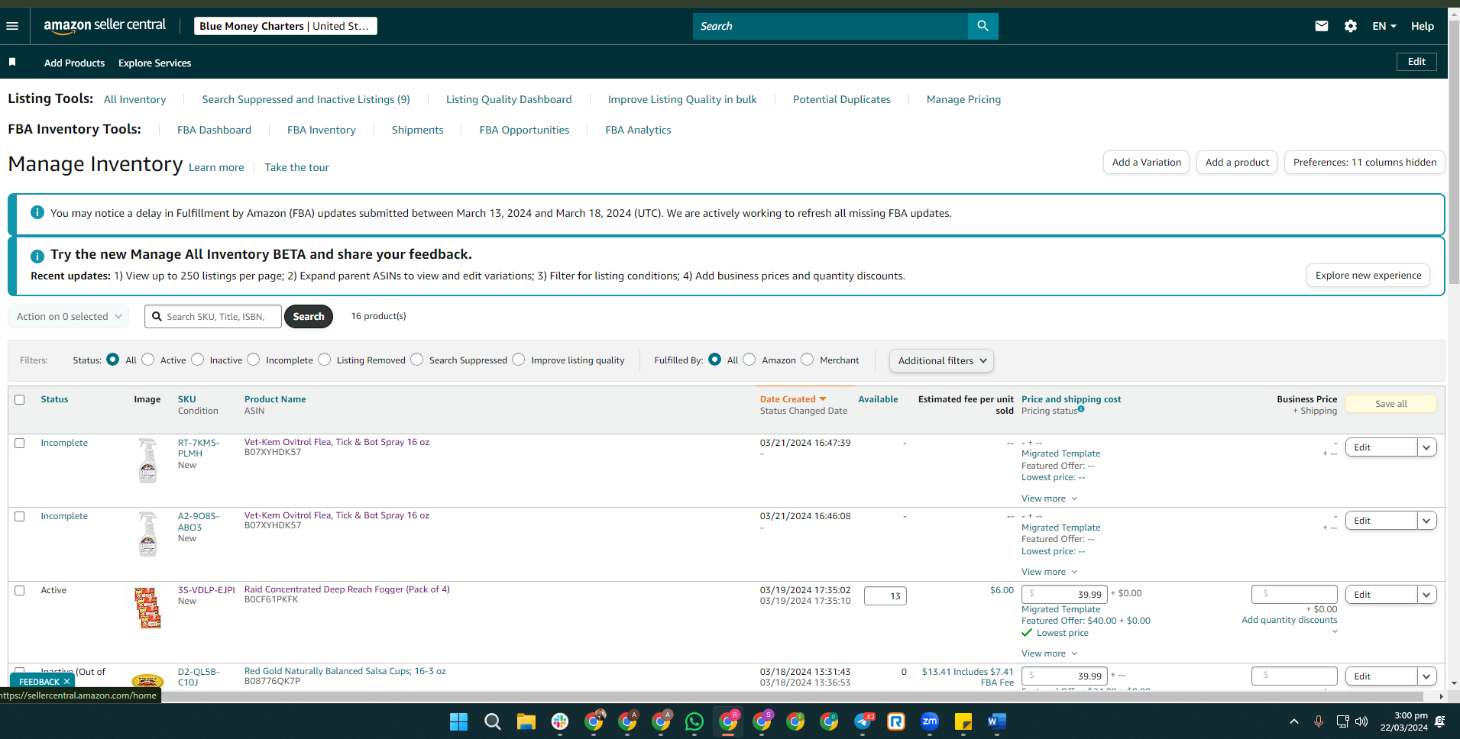Tick checkbox for SKU RT-7KMS-PLMH row
This screenshot has width=1460, height=739.
pyautogui.click(x=20, y=443)
